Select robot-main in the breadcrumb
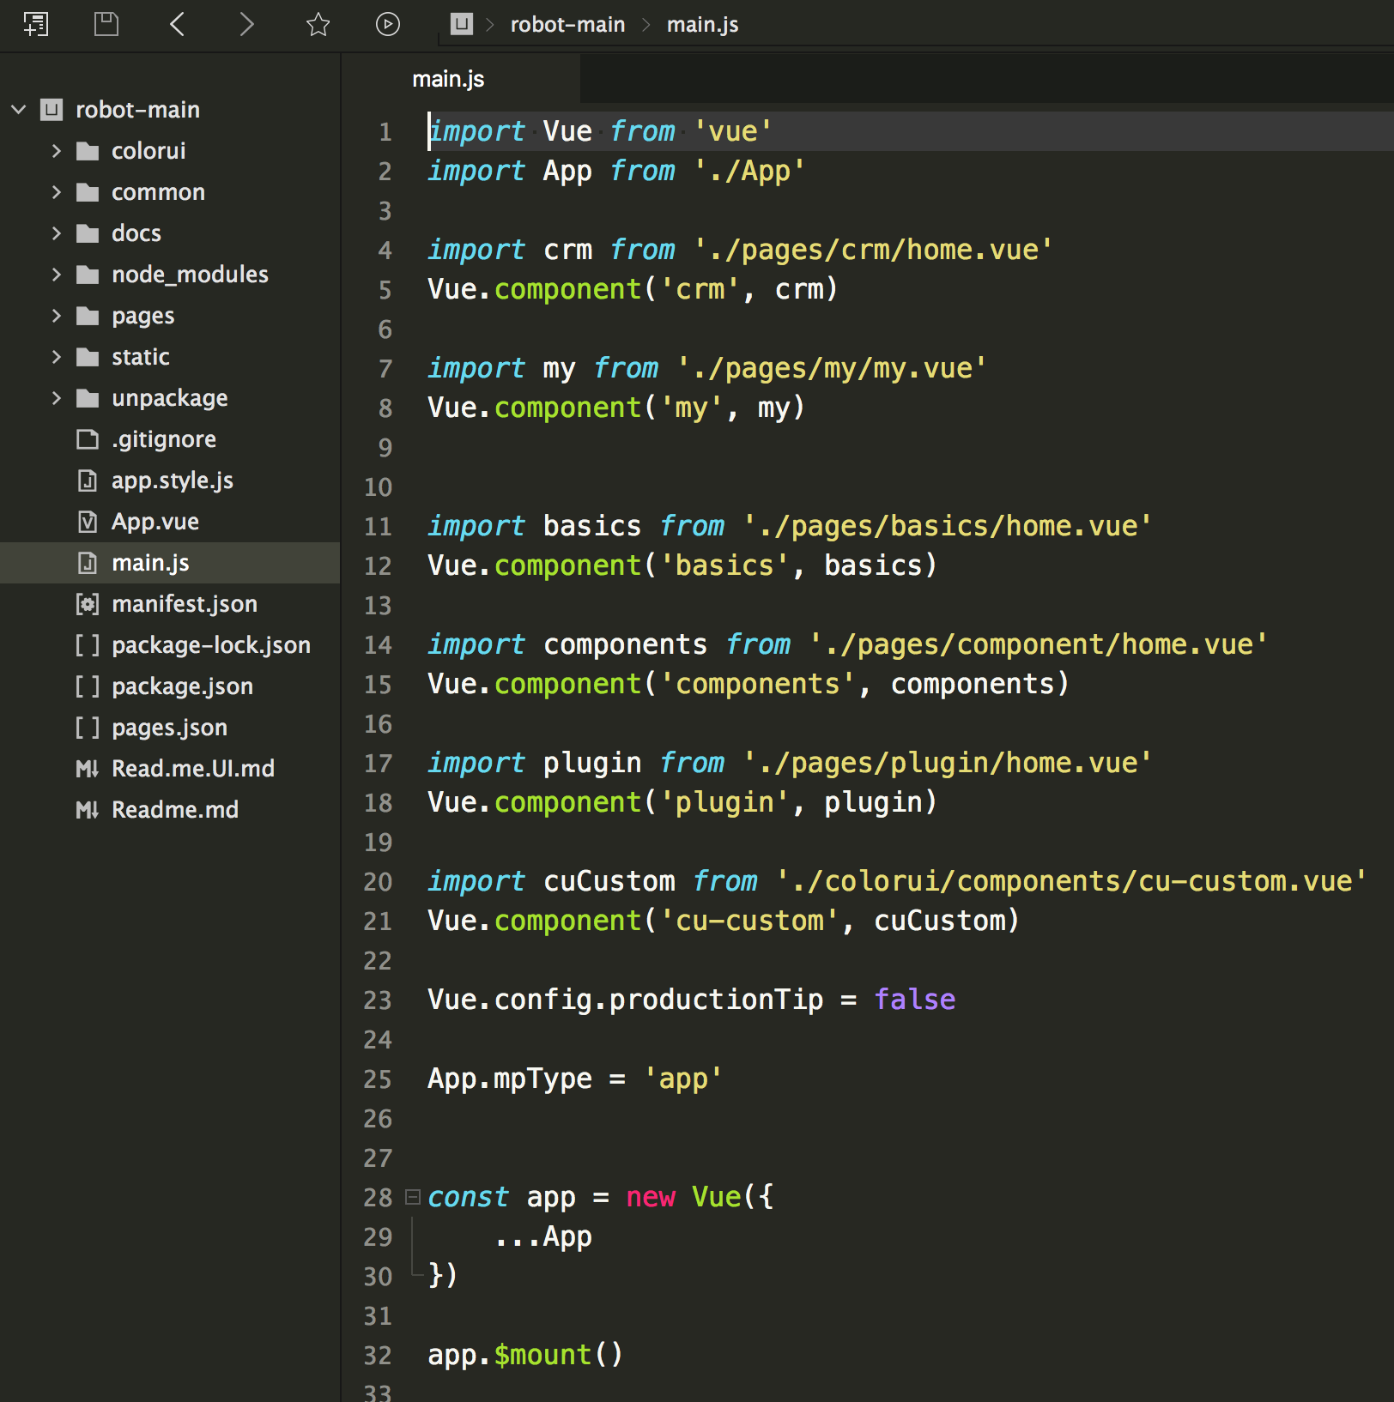This screenshot has width=1394, height=1402. click(567, 25)
